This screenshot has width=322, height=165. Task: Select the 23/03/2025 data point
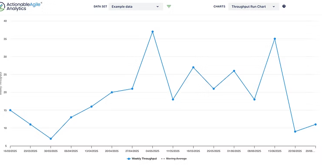pyautogui.click(x=30, y=125)
